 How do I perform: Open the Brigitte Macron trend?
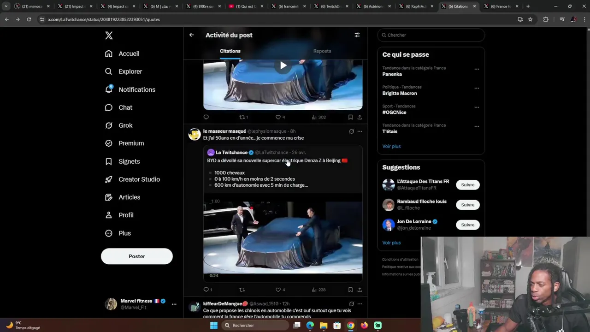[399, 93]
